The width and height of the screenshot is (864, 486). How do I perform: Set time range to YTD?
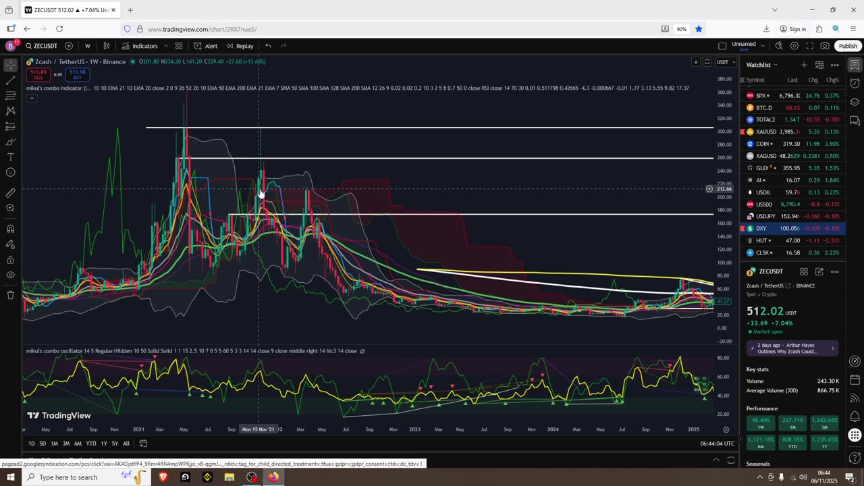pyautogui.click(x=90, y=443)
